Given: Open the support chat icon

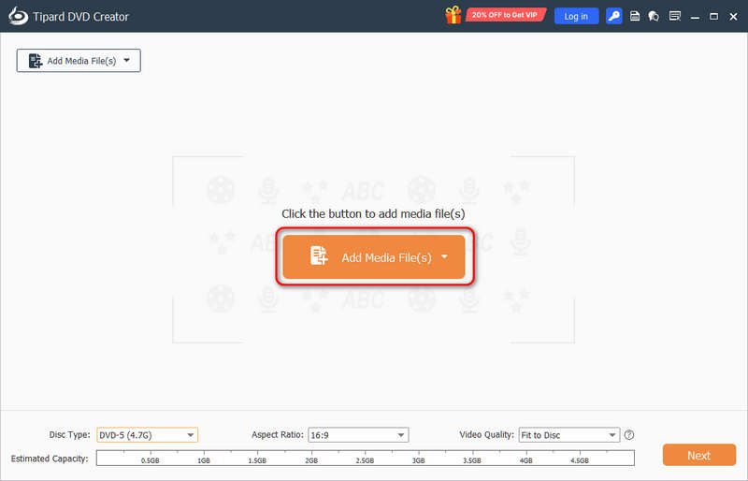Looking at the screenshot, I should (x=654, y=16).
